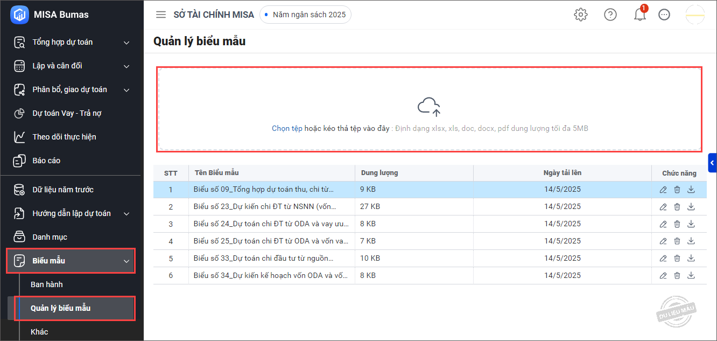The image size is (717, 341).
Task: Collapse the Biểu mẫu menu
Action: 126,261
